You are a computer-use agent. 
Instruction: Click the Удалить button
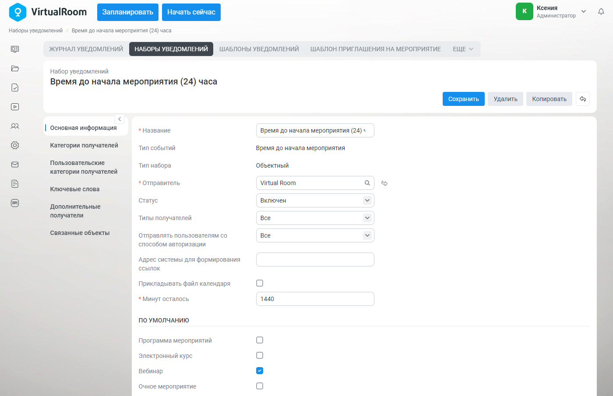[x=506, y=99]
